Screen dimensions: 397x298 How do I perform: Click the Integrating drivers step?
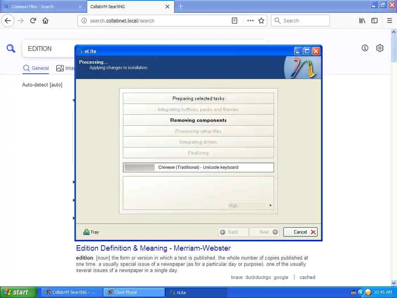(x=198, y=142)
